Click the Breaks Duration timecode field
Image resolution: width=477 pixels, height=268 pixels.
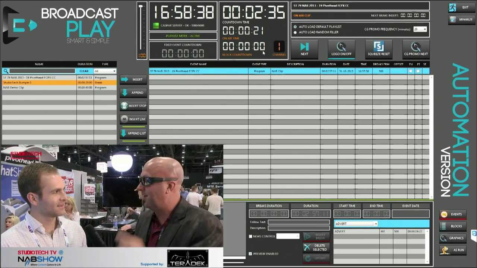tap(269, 214)
